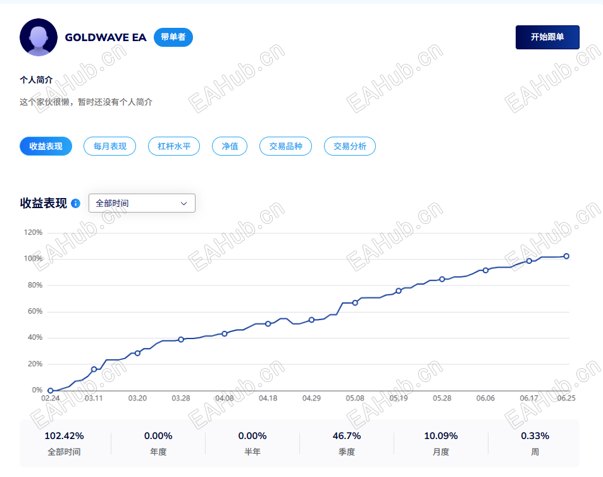Click the starting data point at 02.24

pyautogui.click(x=51, y=390)
